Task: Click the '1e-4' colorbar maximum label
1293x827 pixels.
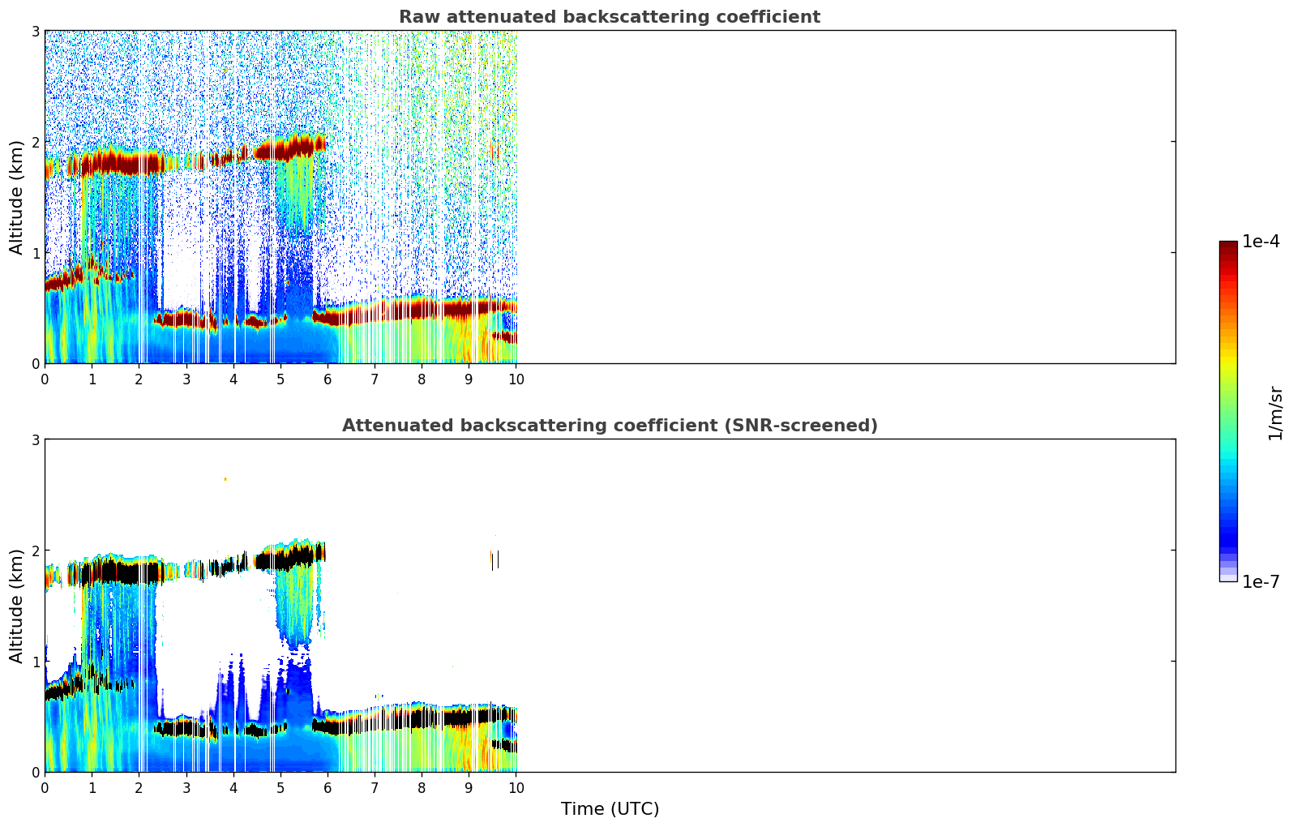Action: 1261,242
